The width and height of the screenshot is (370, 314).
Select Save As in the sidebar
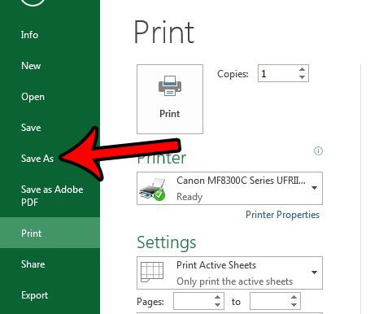pyautogui.click(x=37, y=159)
